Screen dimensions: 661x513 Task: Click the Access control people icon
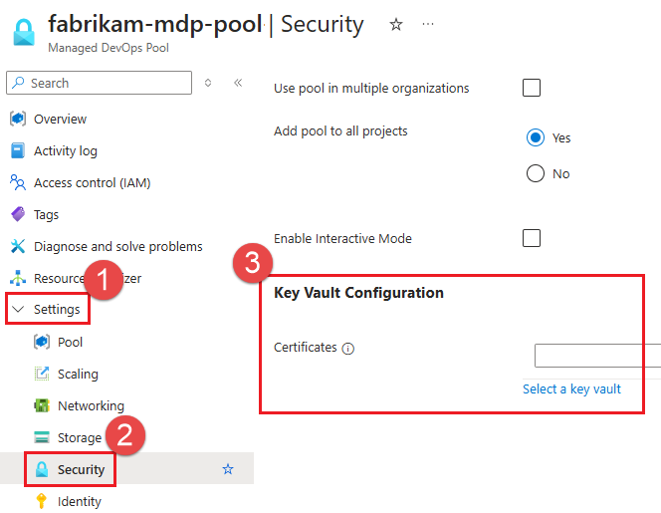pyautogui.click(x=18, y=182)
